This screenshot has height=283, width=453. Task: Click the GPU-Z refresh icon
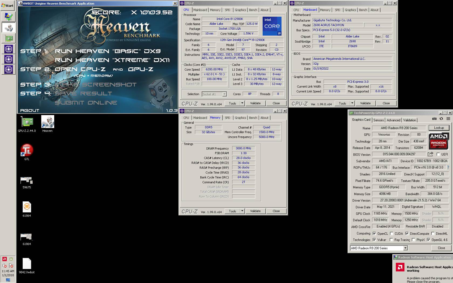441,119
